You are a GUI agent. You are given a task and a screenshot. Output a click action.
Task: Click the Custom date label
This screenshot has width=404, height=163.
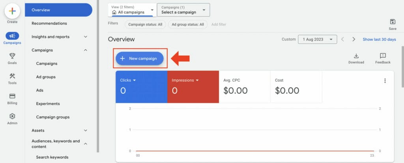[288, 39]
